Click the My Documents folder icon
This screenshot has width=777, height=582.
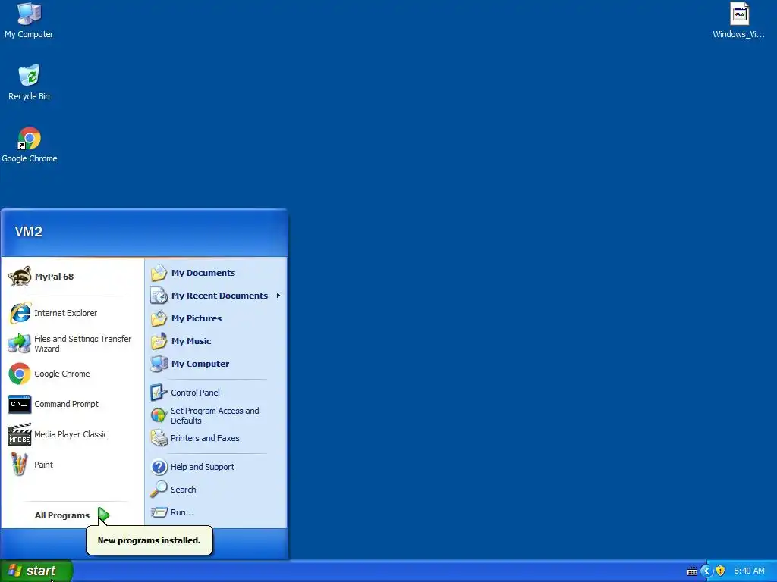point(159,273)
